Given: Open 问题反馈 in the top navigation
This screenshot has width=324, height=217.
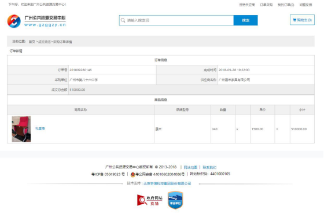Looking at the screenshot, I should tap(306, 5).
